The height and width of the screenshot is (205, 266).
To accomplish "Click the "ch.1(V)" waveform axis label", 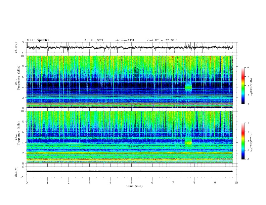I will [x=16, y=48].
